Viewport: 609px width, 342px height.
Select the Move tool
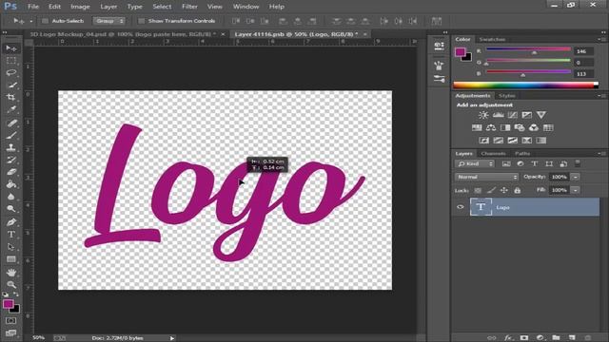point(10,48)
